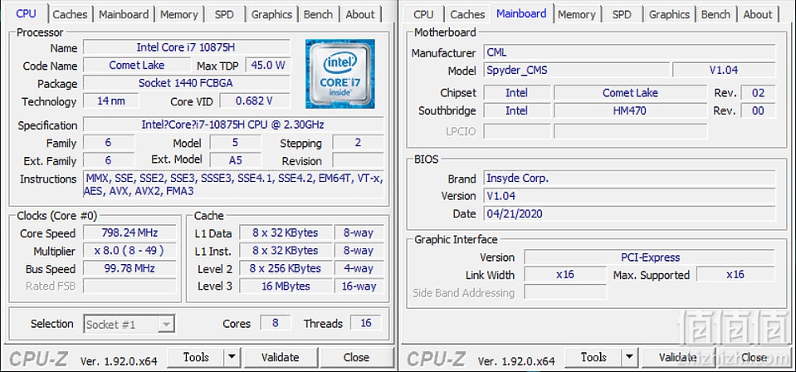
Task: Click Level 3 associativity 16-way
Action: [359, 286]
